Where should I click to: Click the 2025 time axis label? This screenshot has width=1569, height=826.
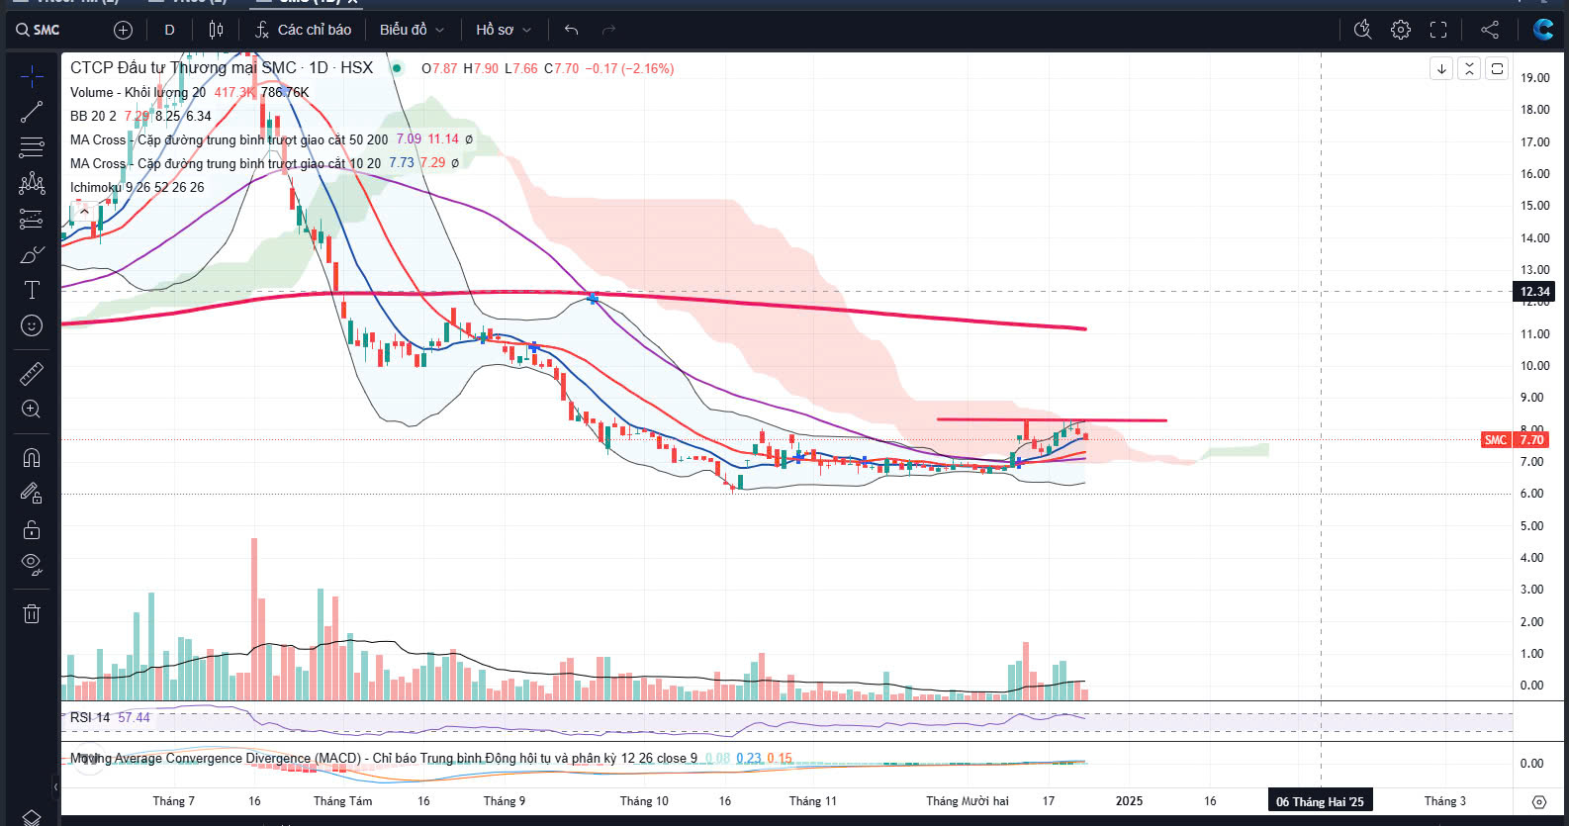1129,801
